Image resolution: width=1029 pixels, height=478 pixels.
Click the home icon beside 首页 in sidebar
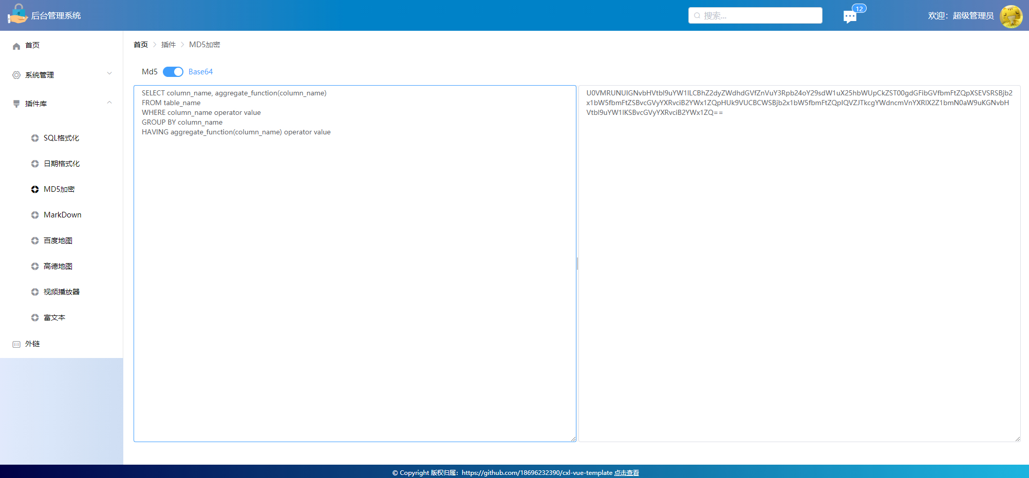coord(16,46)
